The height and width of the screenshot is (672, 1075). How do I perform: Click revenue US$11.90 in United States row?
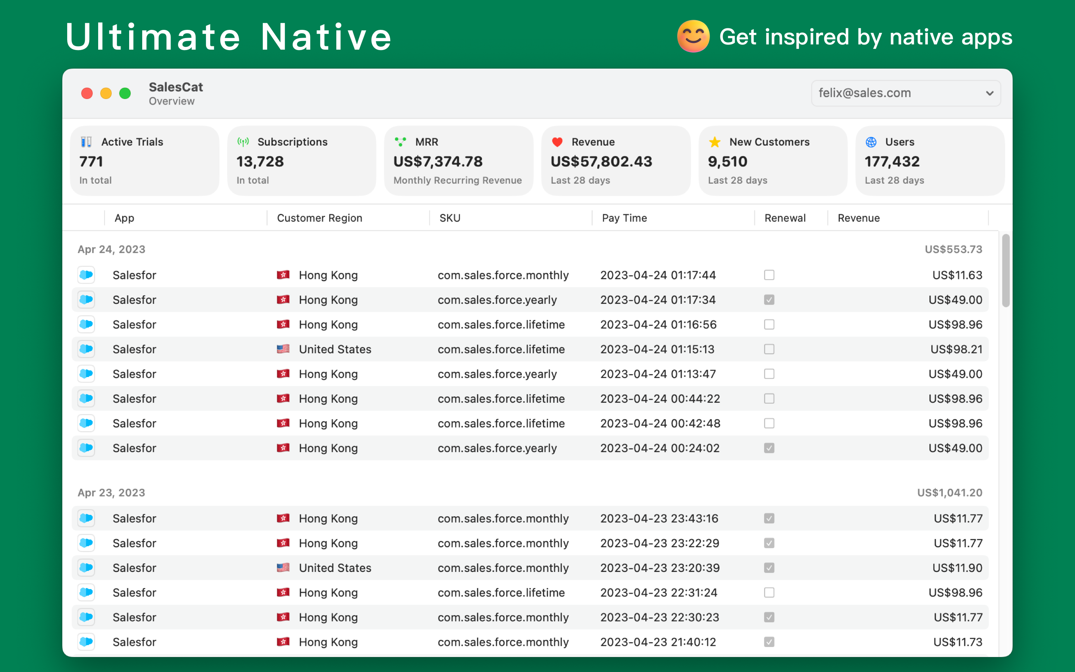(957, 567)
